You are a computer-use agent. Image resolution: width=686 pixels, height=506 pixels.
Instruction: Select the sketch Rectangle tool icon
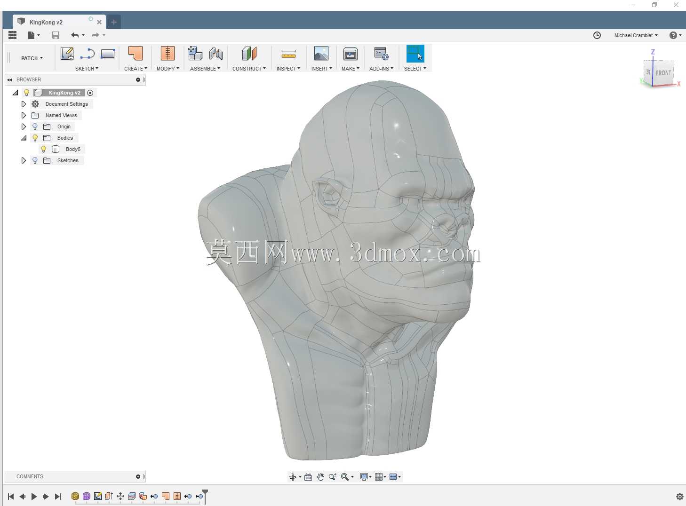pyautogui.click(x=108, y=54)
